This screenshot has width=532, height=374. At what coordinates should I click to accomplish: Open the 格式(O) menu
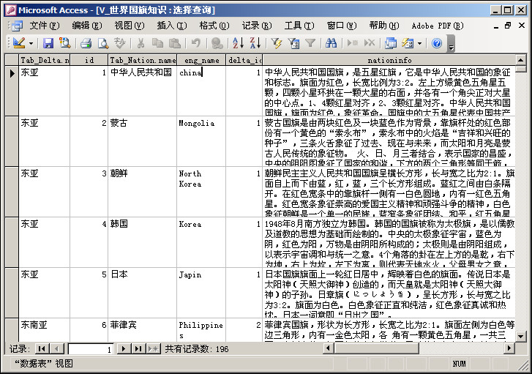tap(214, 26)
